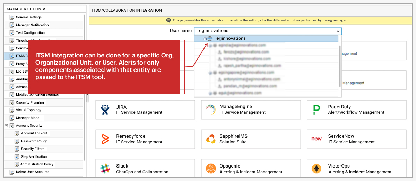Viewport: 416px width, 181px height.
Task: Click the icon beside Threshold Configuration
Action: click(12, 41)
